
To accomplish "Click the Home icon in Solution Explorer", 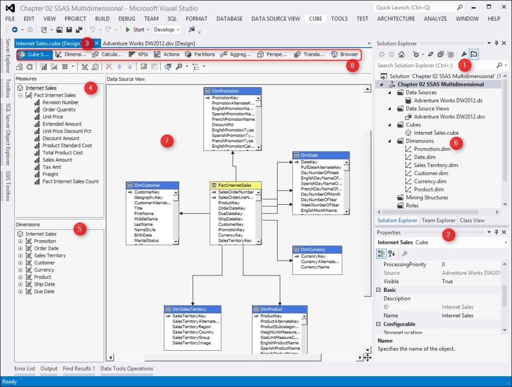I will click(x=401, y=55).
